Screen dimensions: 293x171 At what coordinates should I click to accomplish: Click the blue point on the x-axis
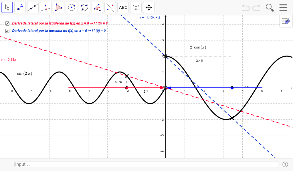pos(232,88)
